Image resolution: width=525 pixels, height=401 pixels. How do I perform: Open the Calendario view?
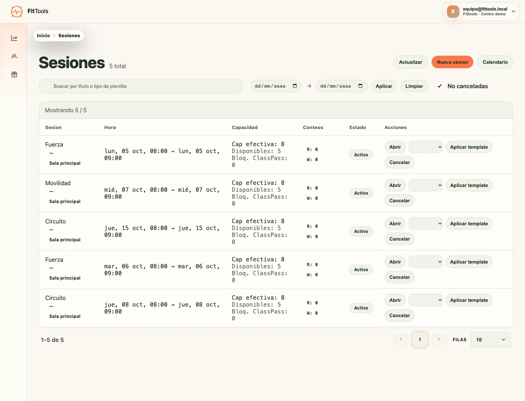click(x=495, y=62)
